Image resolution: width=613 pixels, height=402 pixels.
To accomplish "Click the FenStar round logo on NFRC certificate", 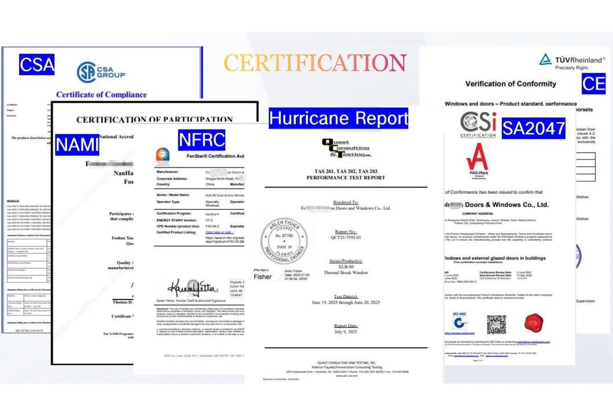I will pyautogui.click(x=162, y=157).
